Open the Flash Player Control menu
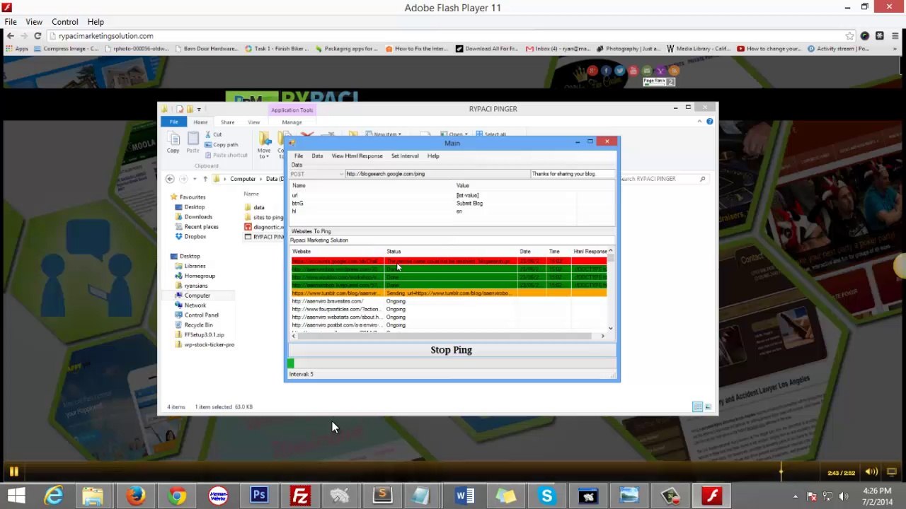The image size is (906, 509). coord(64,22)
